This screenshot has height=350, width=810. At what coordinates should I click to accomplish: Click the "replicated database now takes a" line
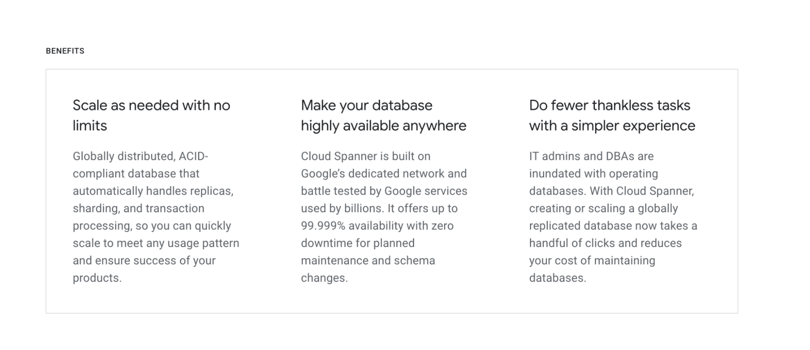pos(613,226)
